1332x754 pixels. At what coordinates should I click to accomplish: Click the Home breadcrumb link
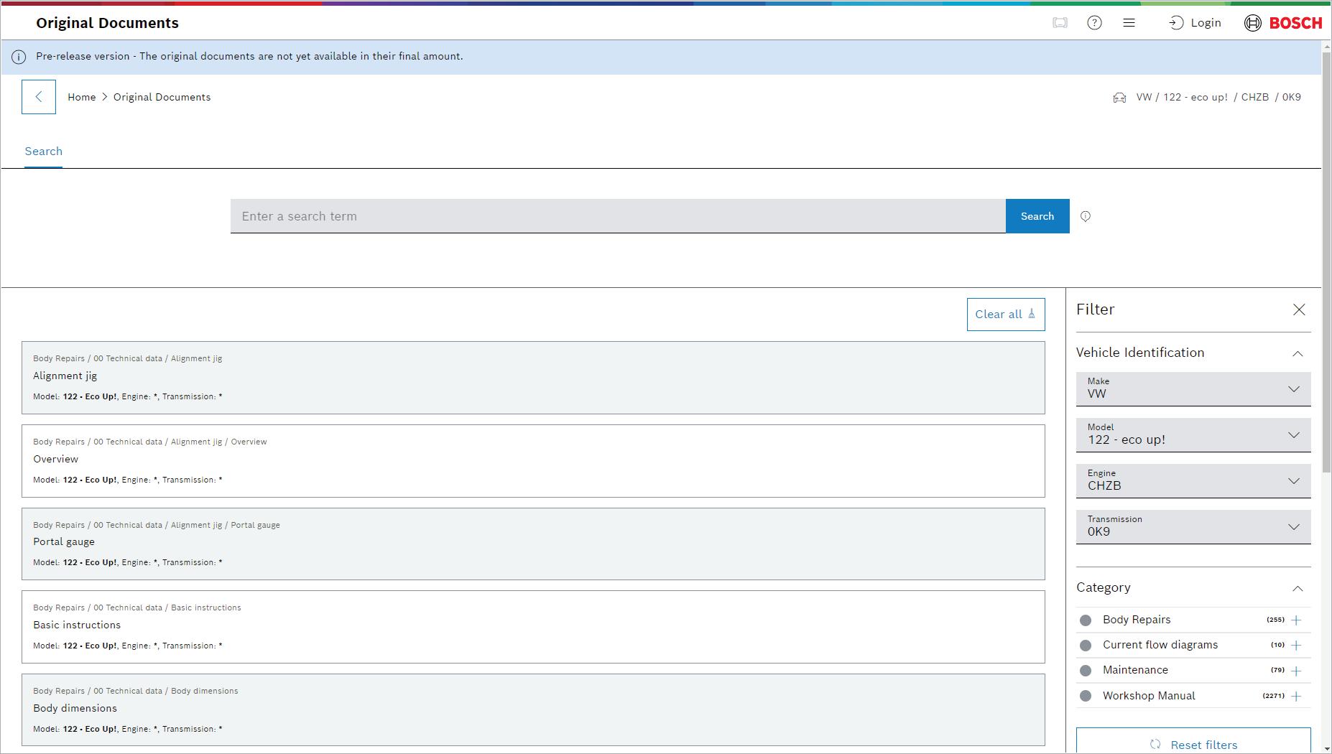click(x=82, y=97)
